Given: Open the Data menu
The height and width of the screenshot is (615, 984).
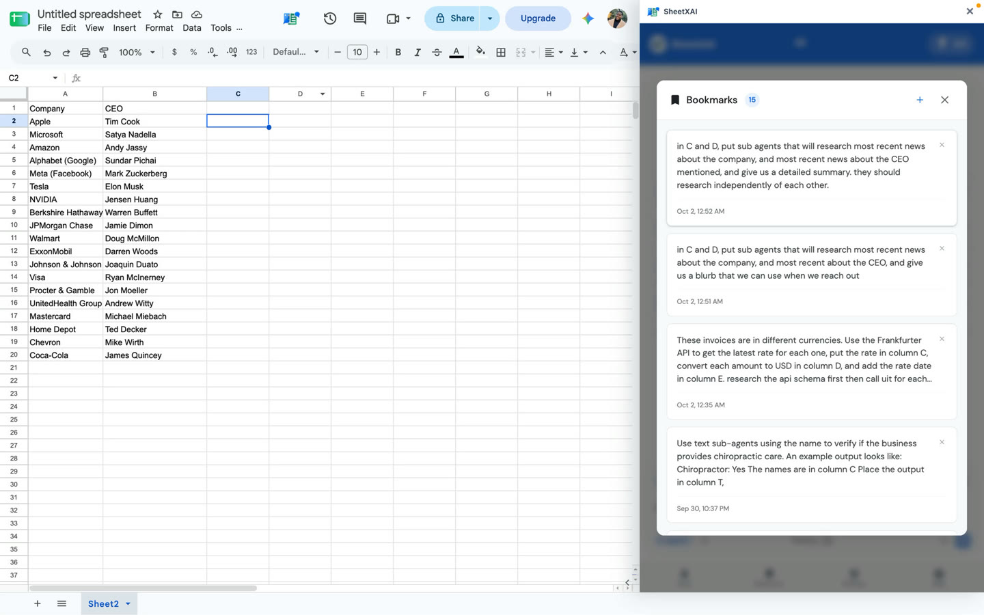Looking at the screenshot, I should point(192,28).
